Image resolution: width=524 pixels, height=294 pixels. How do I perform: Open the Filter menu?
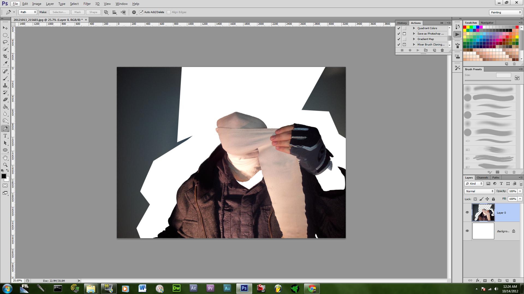click(x=87, y=4)
